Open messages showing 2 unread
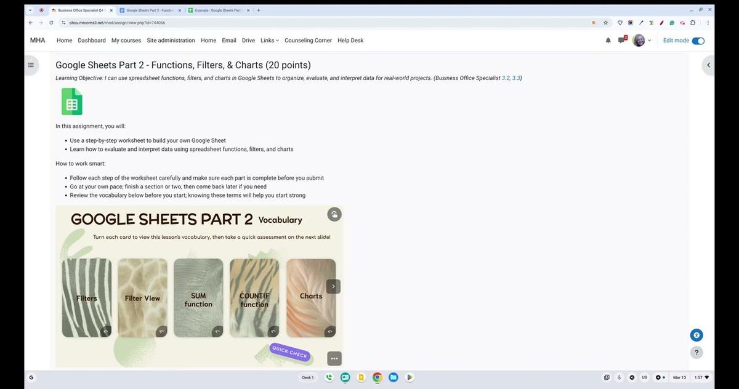 pos(623,40)
